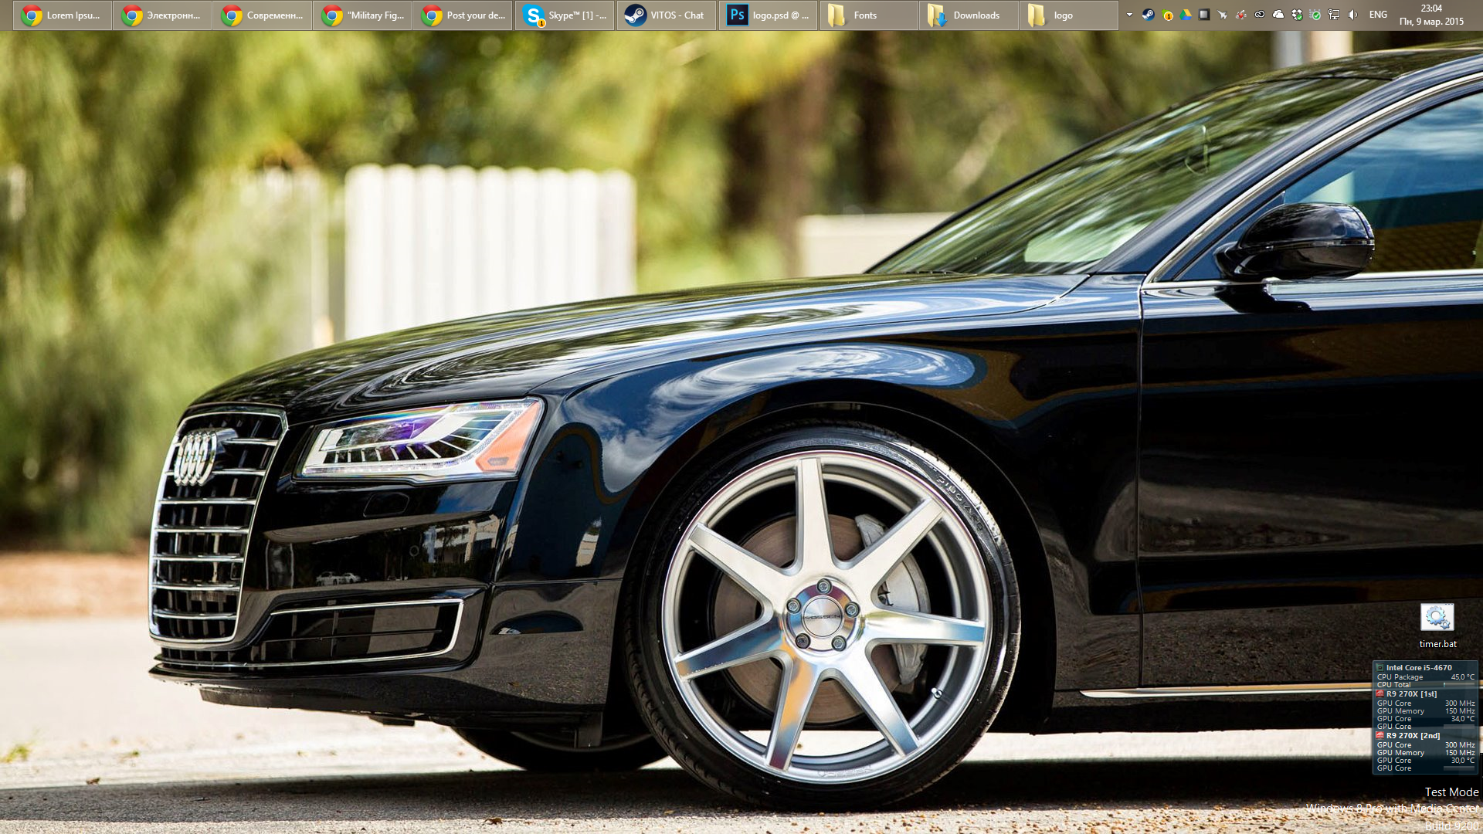Open the Downloads folder taskbar window

(969, 15)
